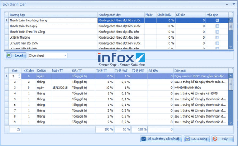
Task: Click the Chiết khấu column header
Action: [x=166, y=15]
